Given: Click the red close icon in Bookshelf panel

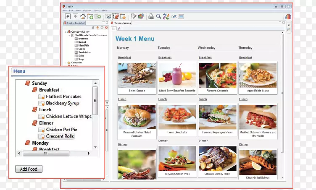Looking at the screenshot, I should click(107, 27).
